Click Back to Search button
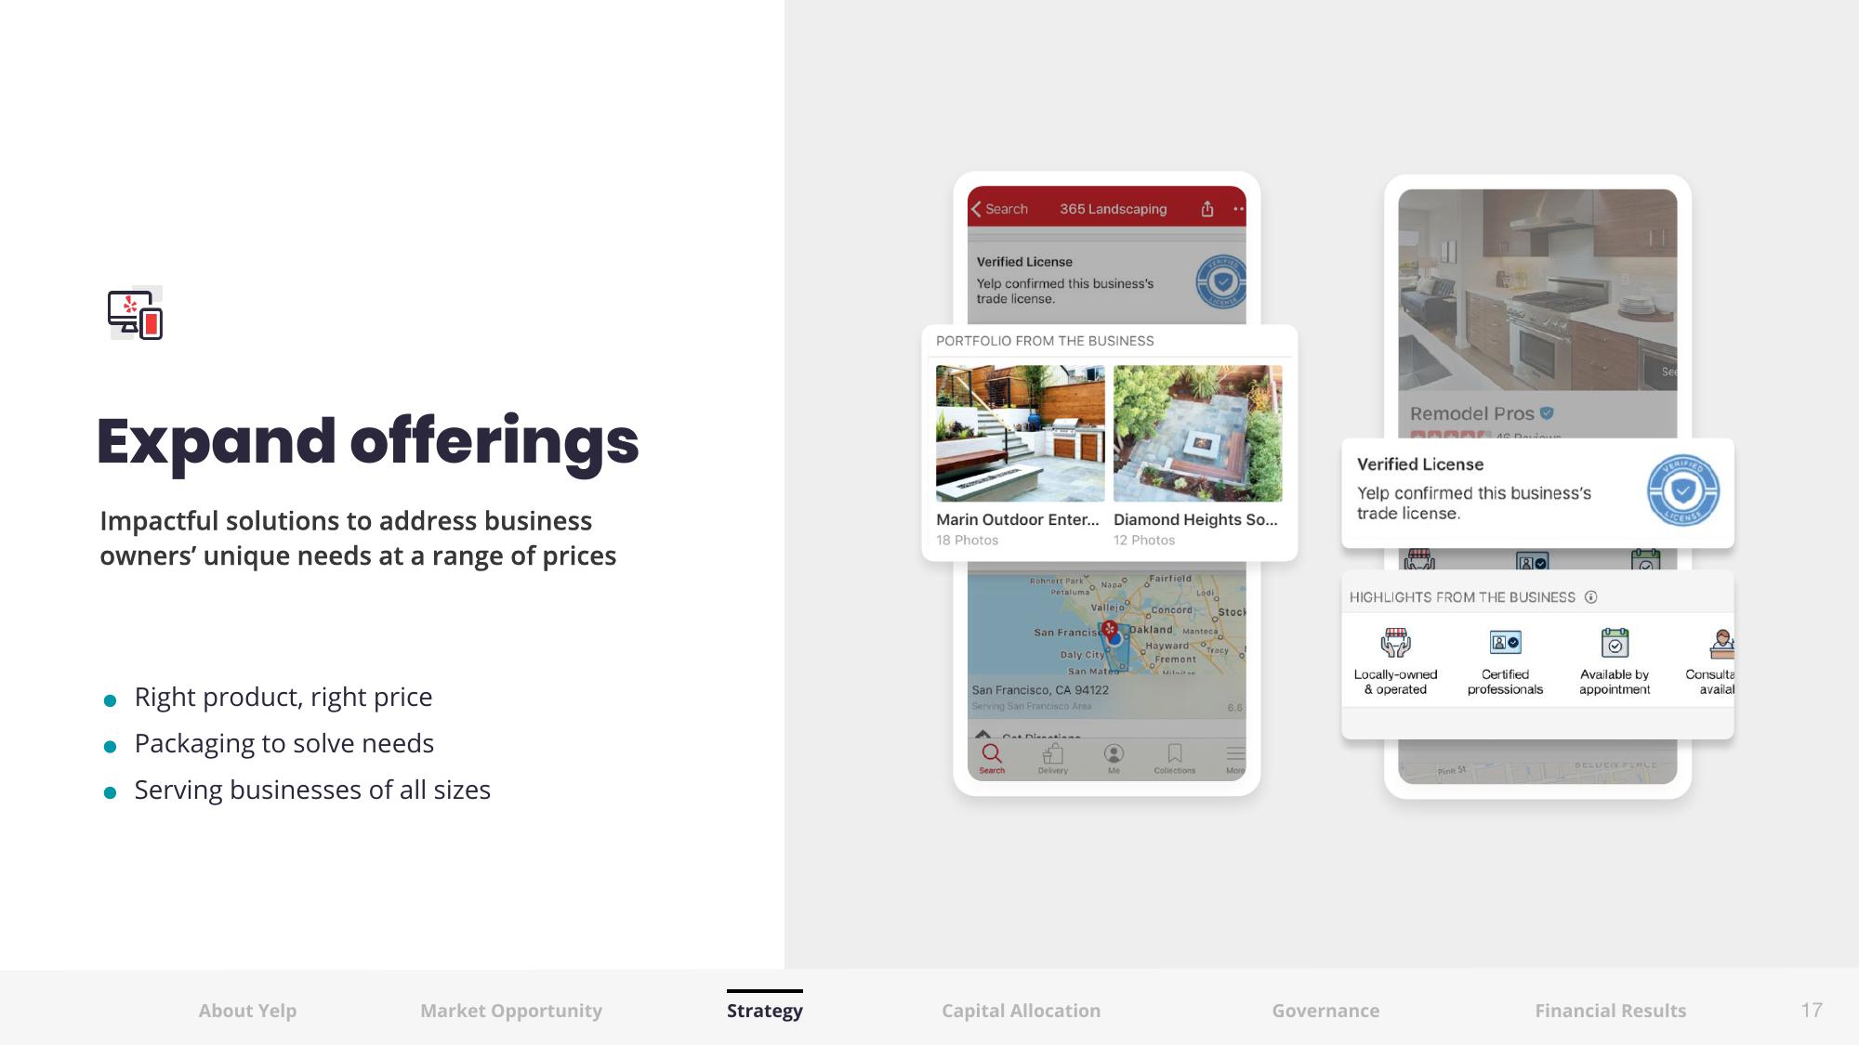1859x1045 pixels. [1002, 208]
